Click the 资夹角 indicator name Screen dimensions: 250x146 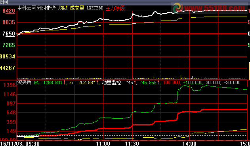pyautogui.click(x=24, y=82)
